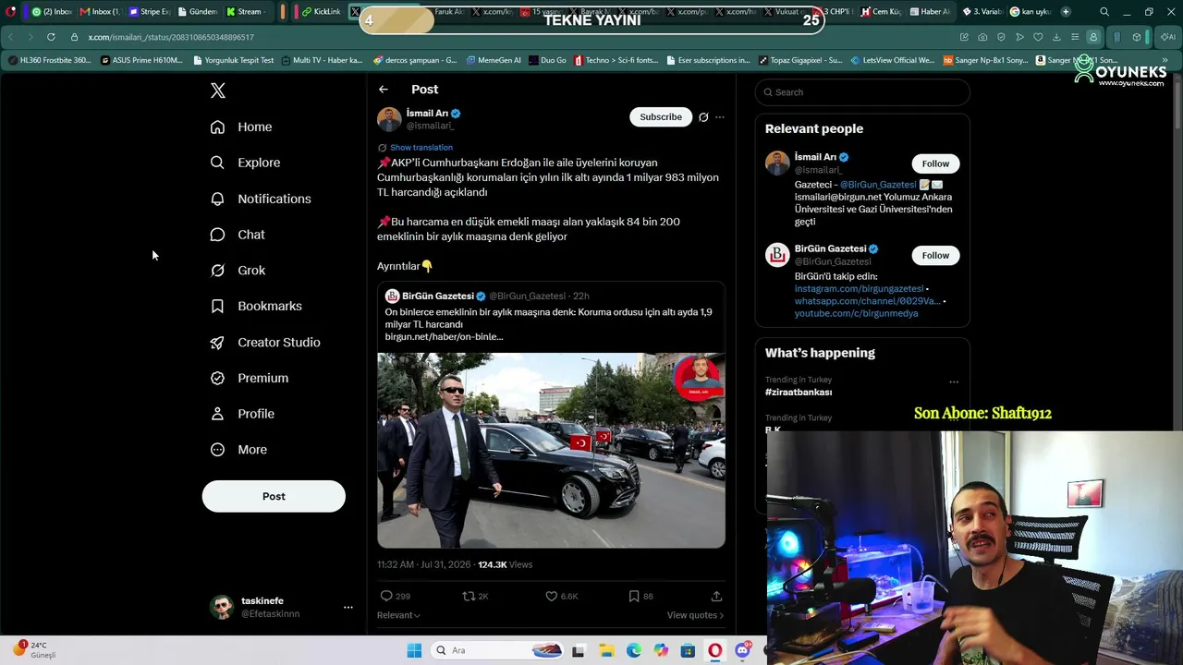The image size is (1183, 665).
Task: Open LetsView Official bookmark
Action: click(x=894, y=60)
